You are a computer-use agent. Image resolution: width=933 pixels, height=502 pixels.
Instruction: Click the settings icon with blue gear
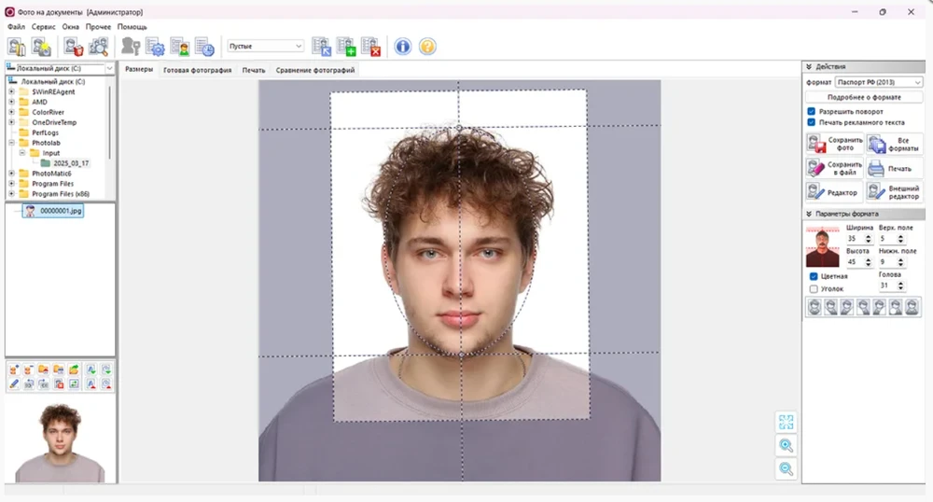(155, 47)
